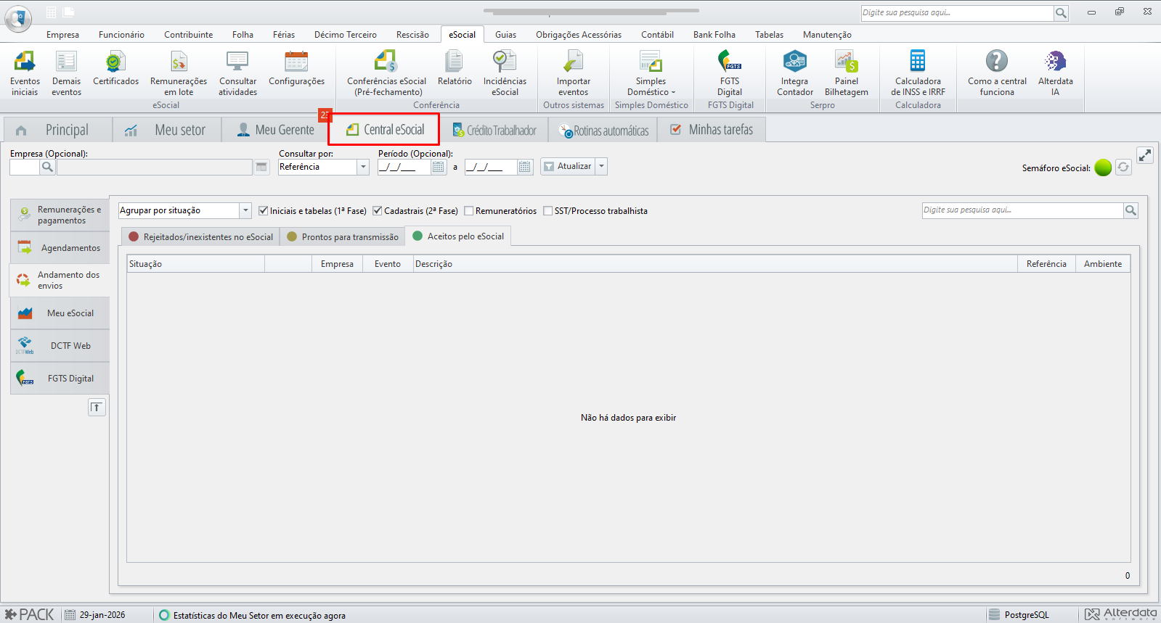Open Eventos iniciais in the ribbon
Image resolution: width=1161 pixels, height=623 pixels.
coord(25,73)
